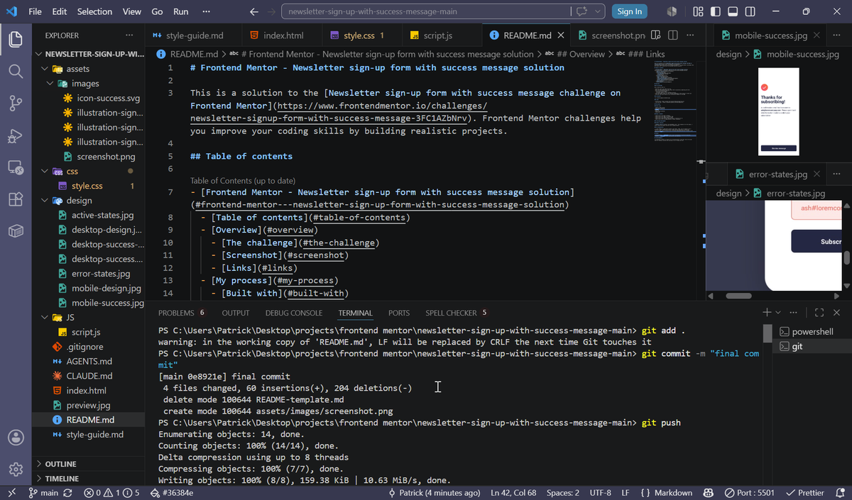Collapse the images folder
Image resolution: width=852 pixels, height=500 pixels.
click(50, 84)
